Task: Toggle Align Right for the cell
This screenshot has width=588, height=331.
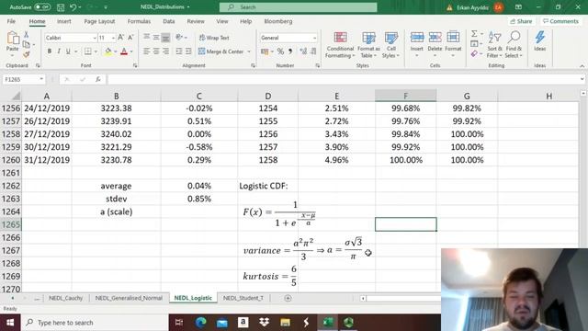Action: tap(165, 51)
